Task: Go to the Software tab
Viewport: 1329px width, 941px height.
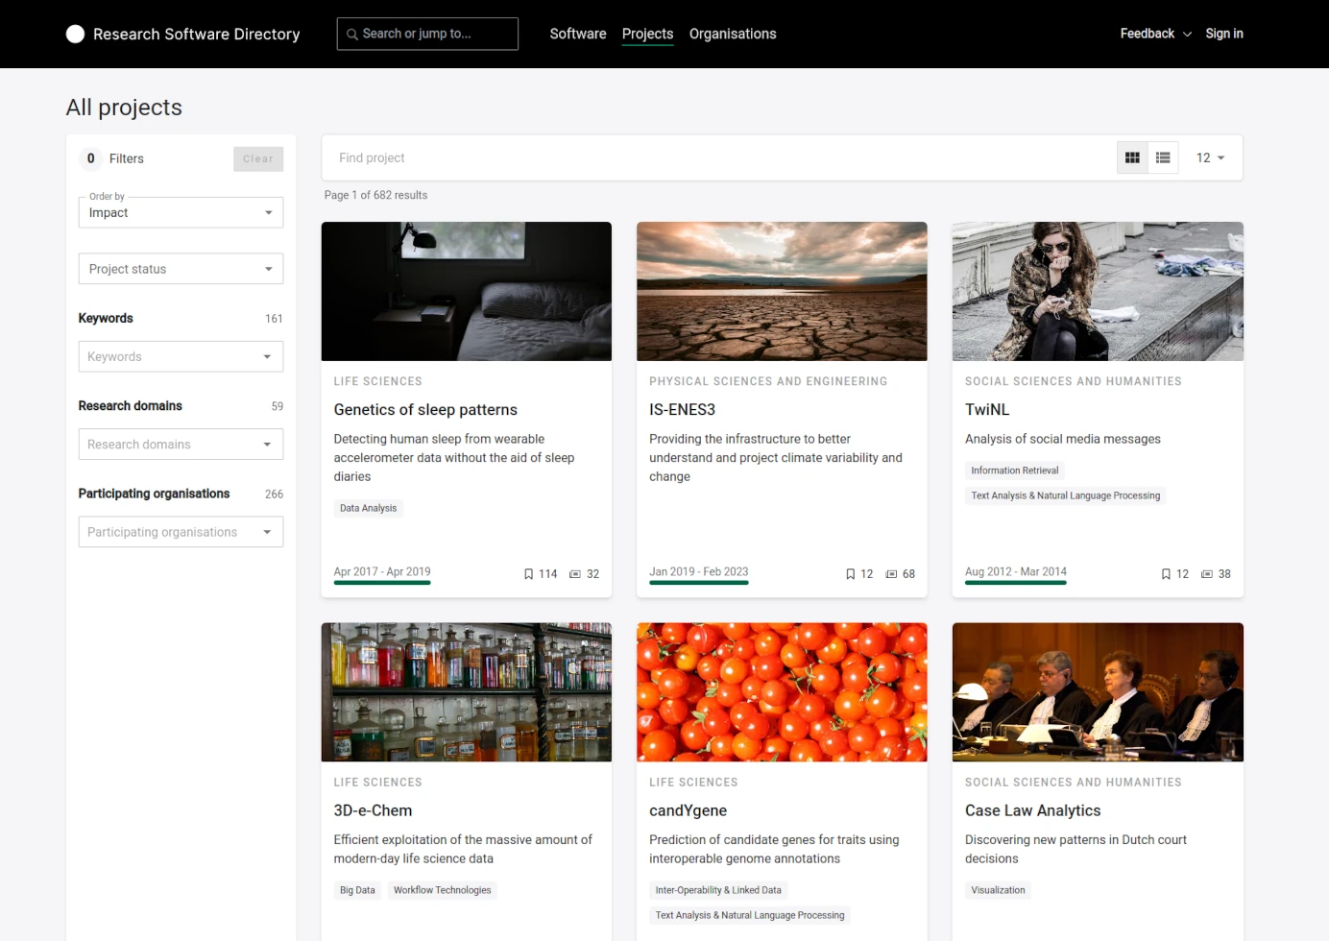Action: coord(577,35)
